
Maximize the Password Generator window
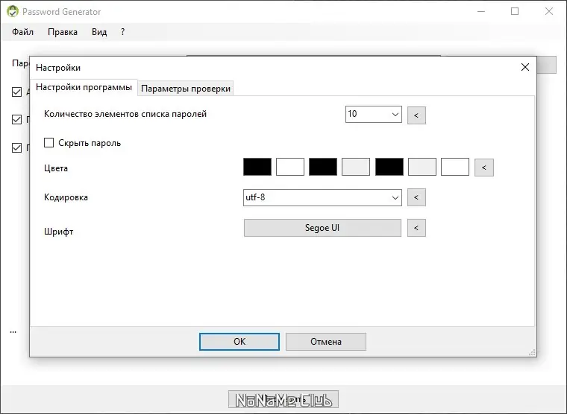(515, 12)
